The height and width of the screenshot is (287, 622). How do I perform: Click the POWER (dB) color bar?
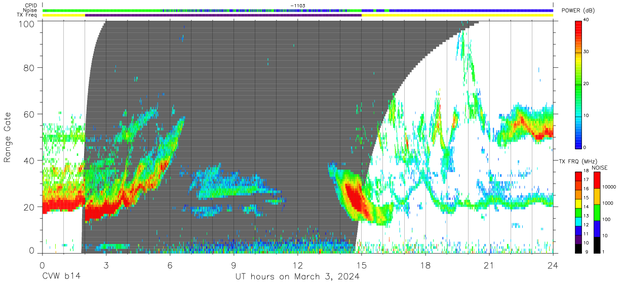click(x=578, y=84)
